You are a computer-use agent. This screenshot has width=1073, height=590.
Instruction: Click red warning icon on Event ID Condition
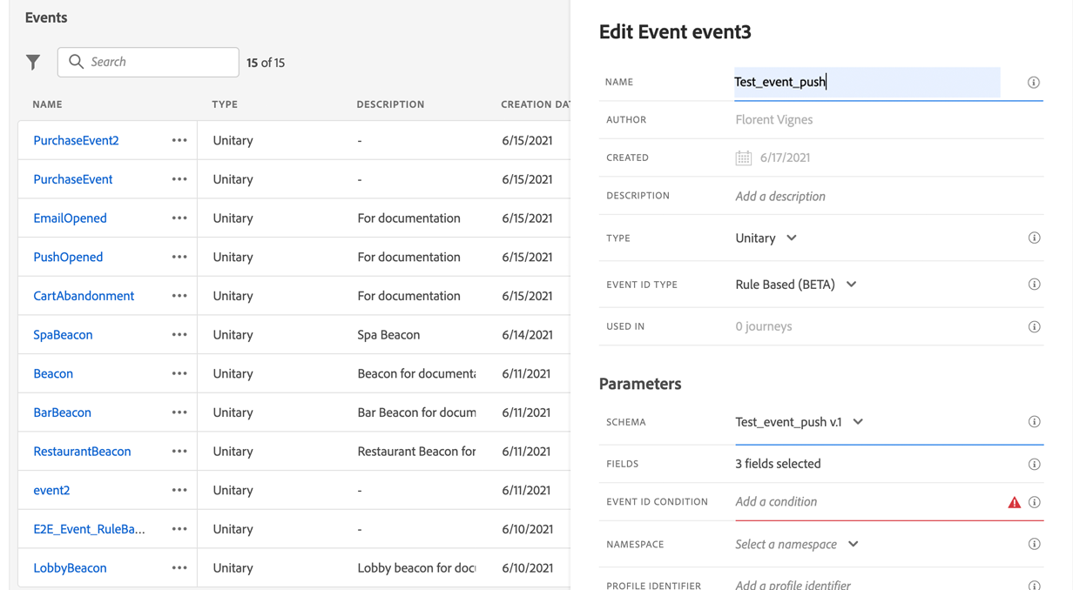1014,502
